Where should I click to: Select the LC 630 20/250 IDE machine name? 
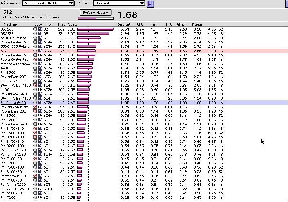16,189
